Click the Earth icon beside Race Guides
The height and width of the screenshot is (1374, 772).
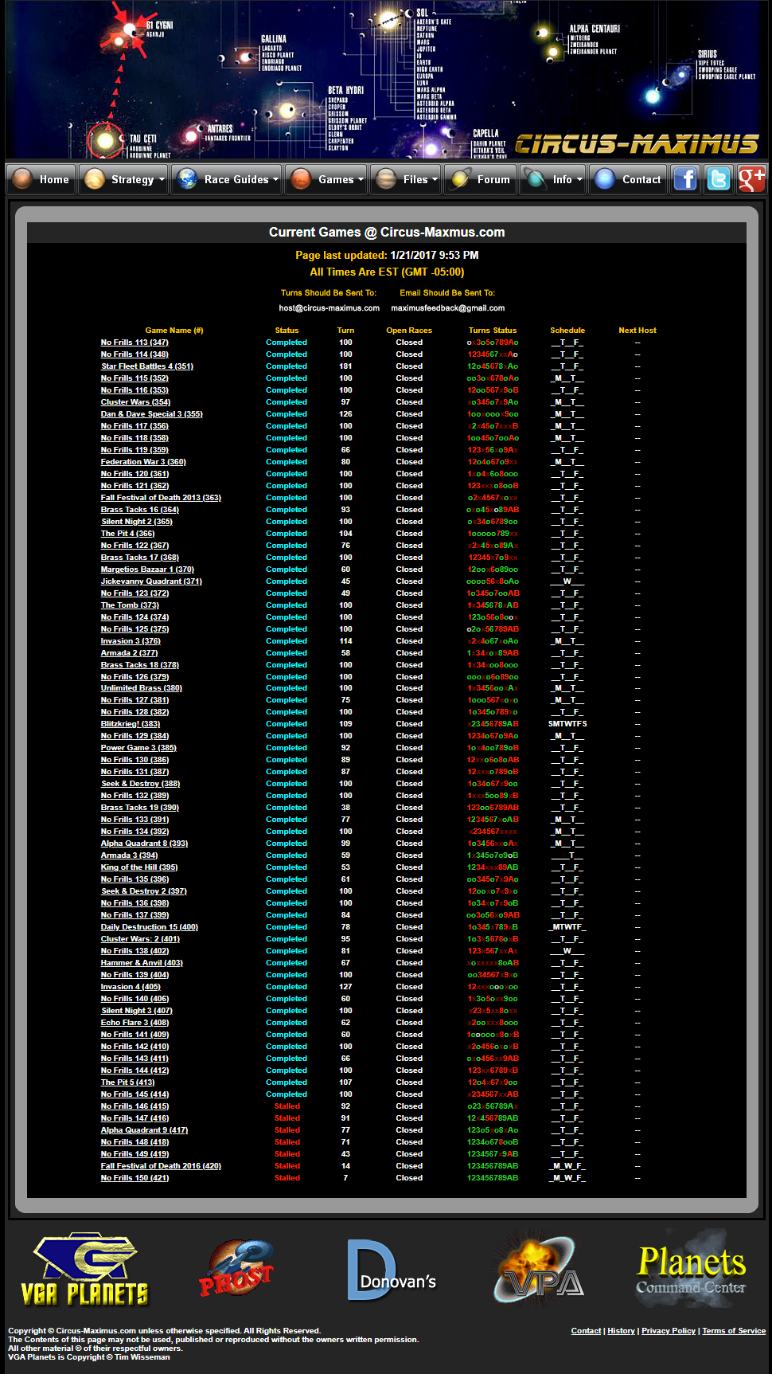(188, 179)
